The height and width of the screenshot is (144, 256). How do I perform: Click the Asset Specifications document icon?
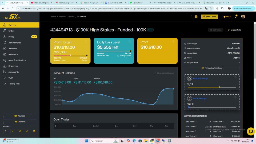[5, 60]
